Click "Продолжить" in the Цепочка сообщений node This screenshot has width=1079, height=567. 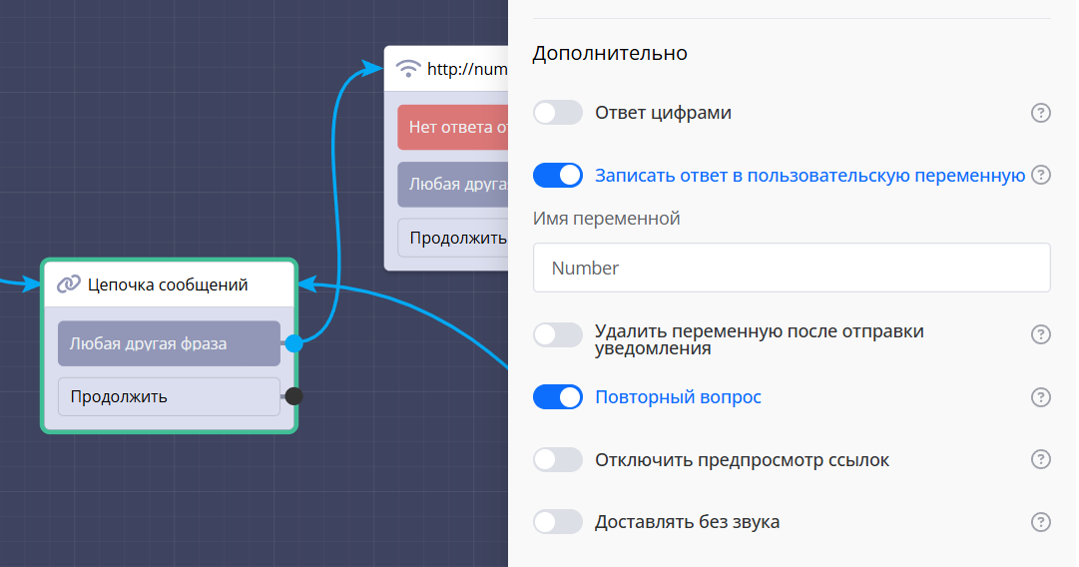point(169,396)
